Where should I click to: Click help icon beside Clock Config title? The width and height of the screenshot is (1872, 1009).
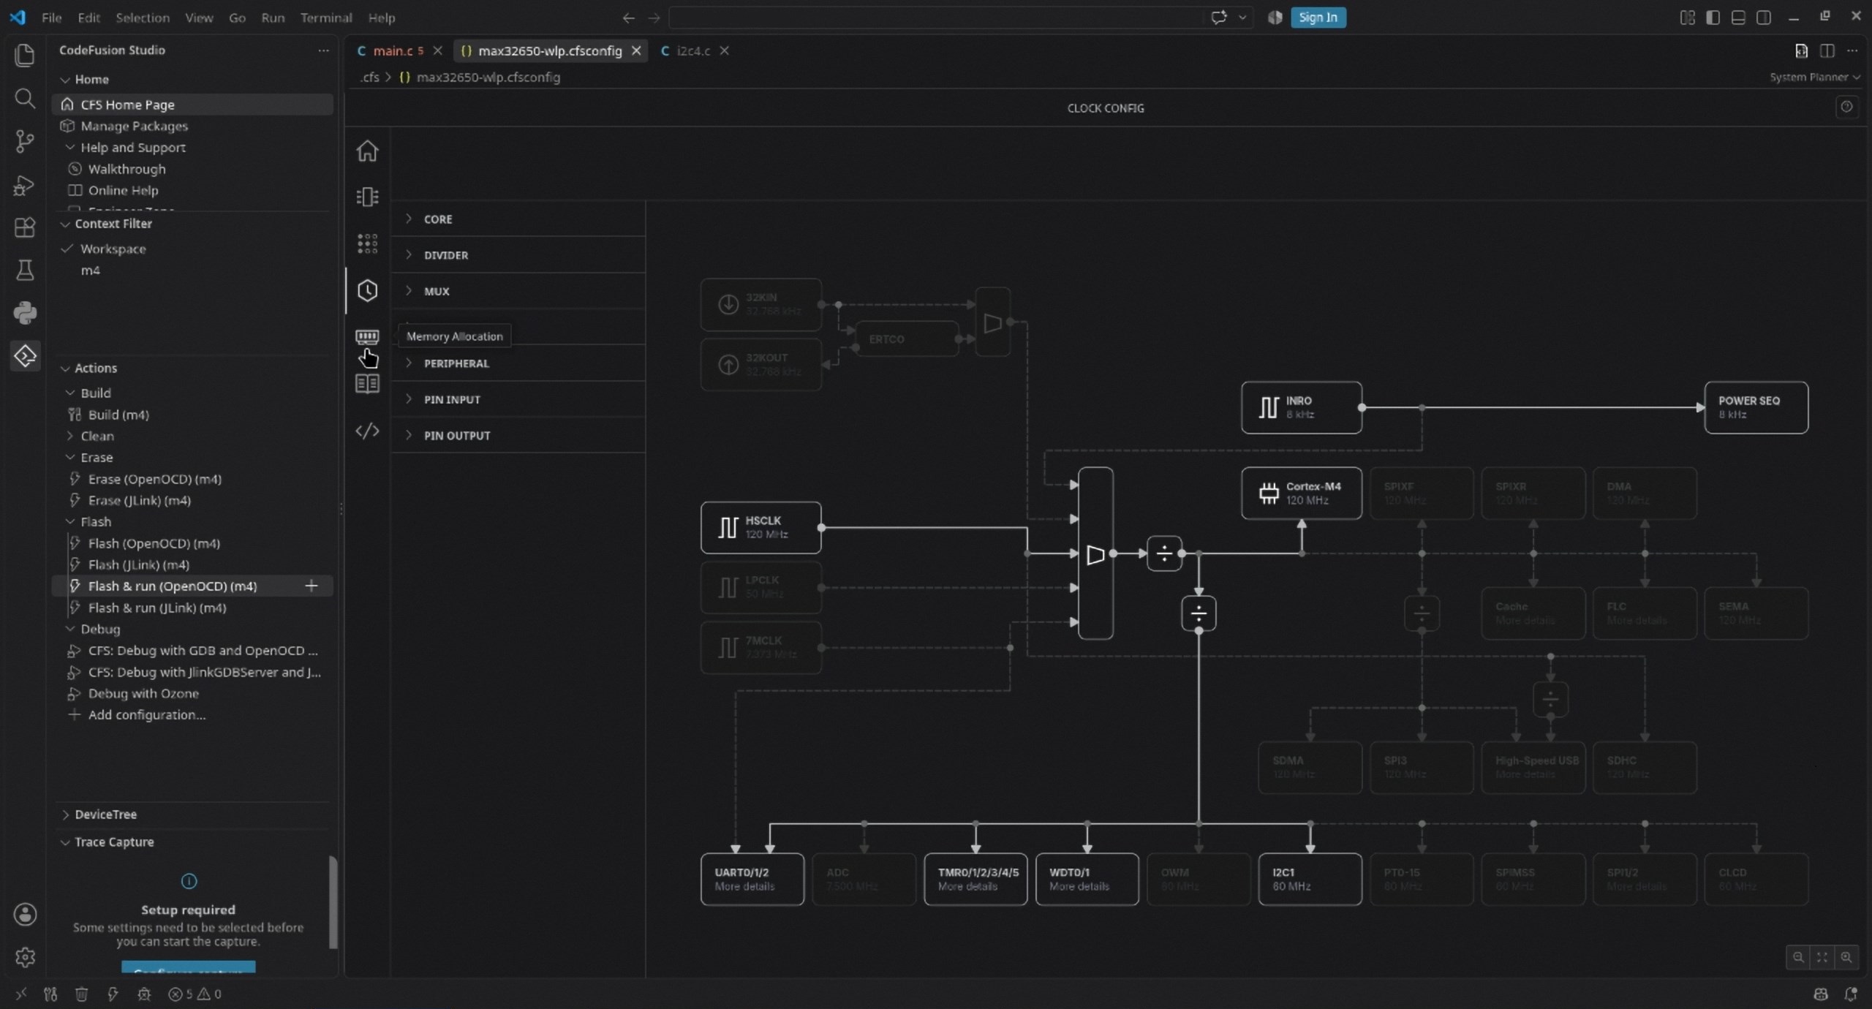tap(1846, 107)
